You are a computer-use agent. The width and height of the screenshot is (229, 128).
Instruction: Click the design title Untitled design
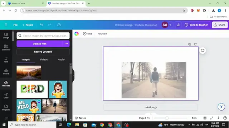tap(136, 25)
